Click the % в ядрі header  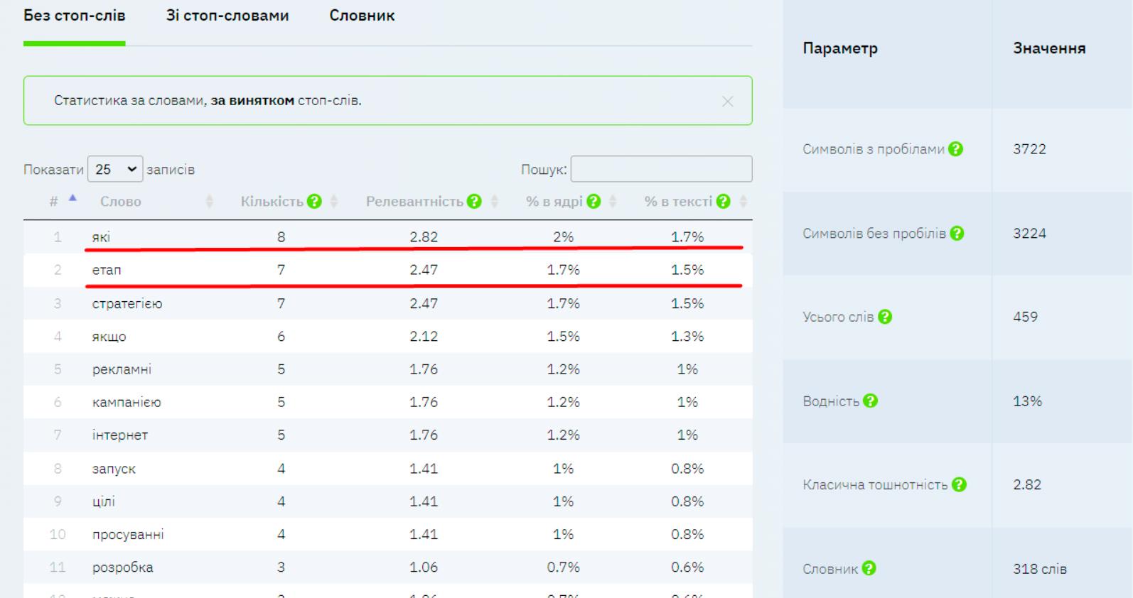(x=554, y=202)
